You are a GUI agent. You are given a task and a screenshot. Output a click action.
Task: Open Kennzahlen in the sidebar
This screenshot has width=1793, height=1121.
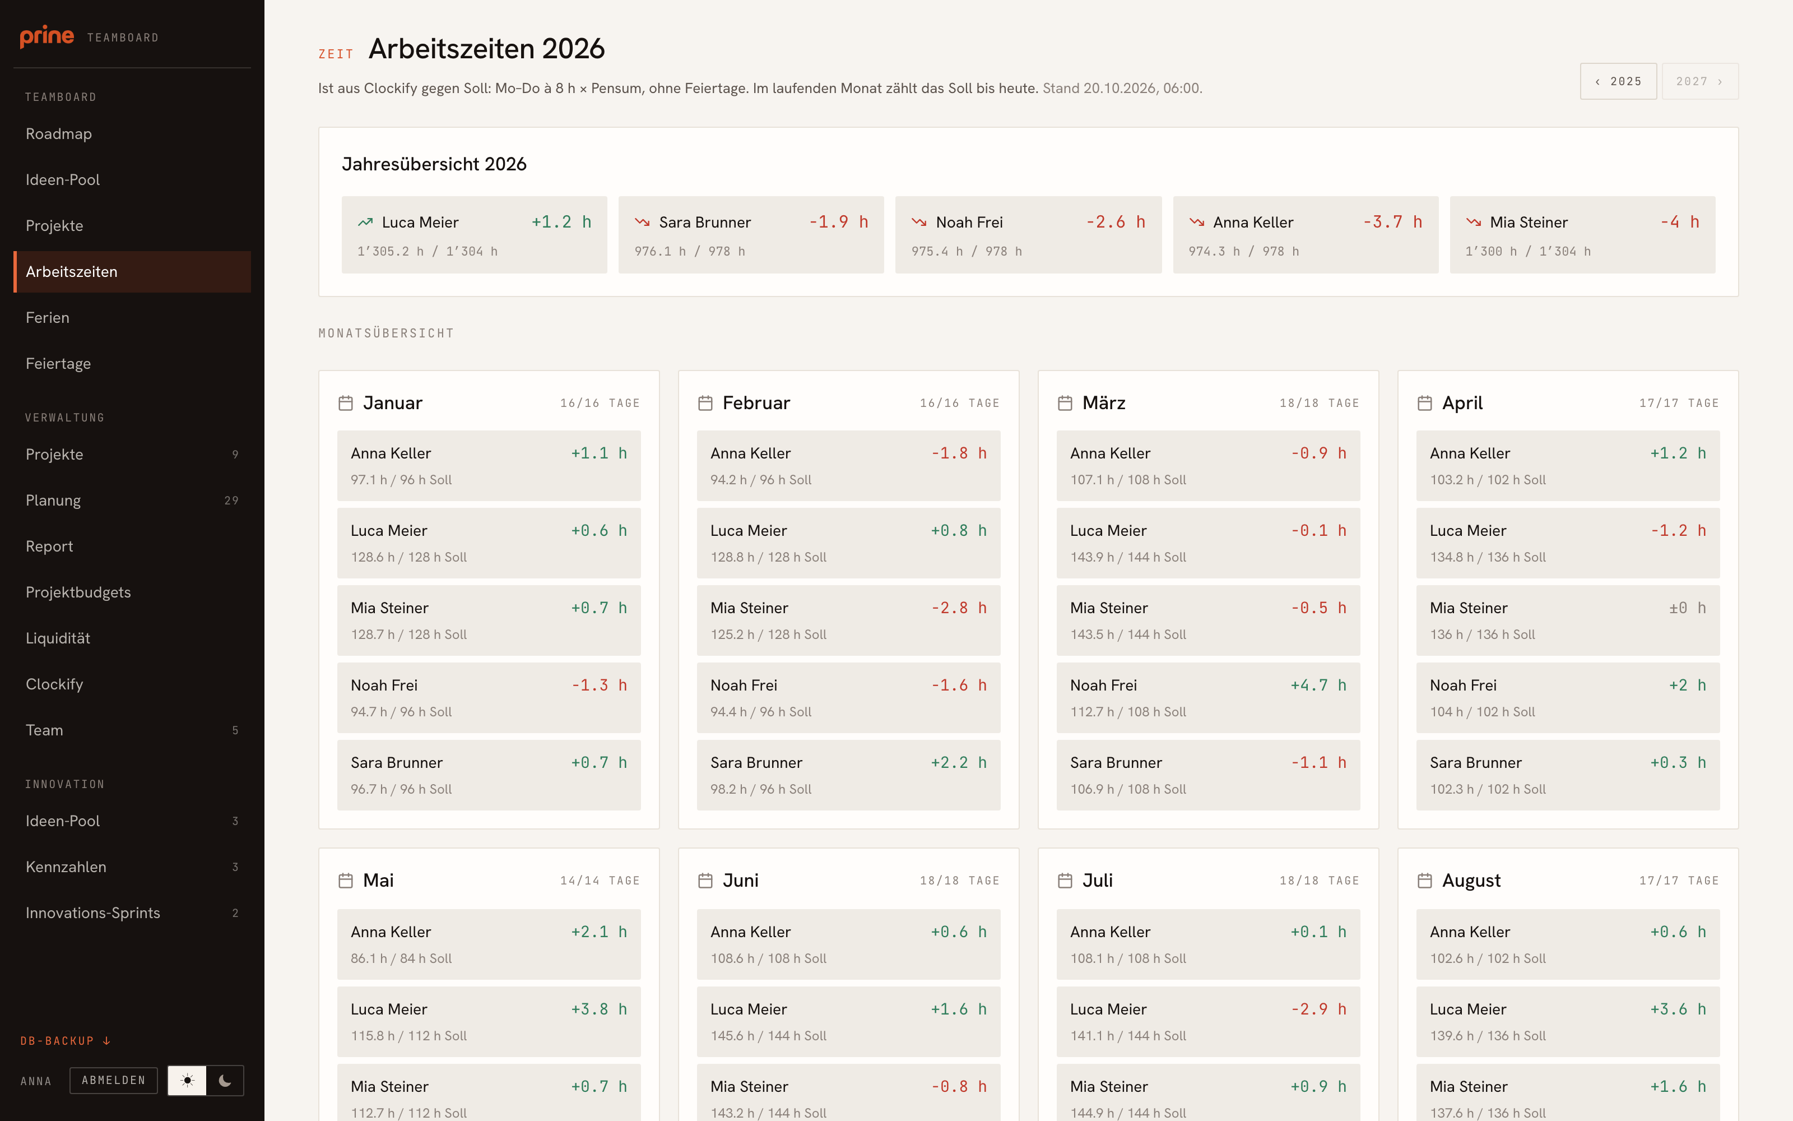coord(132,867)
